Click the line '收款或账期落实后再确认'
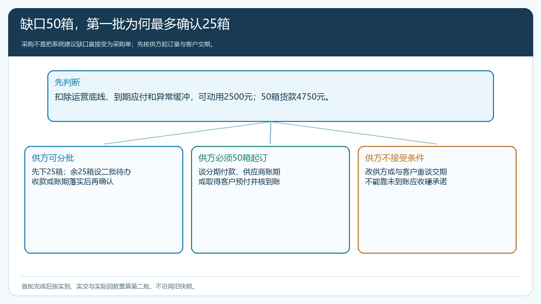Viewport: 541px width, 304px height. tap(73, 181)
